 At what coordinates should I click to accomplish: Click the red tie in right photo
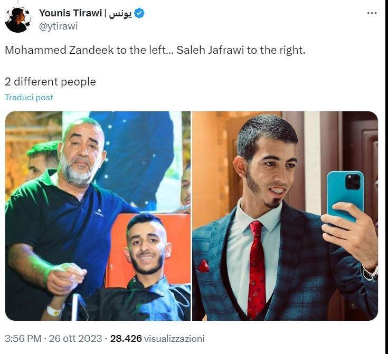[x=257, y=269]
